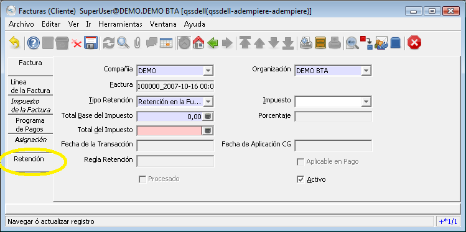Open chat with the speech bubbles icon
Image resolution: width=466 pixels, height=232 pixels.
(x=152, y=43)
